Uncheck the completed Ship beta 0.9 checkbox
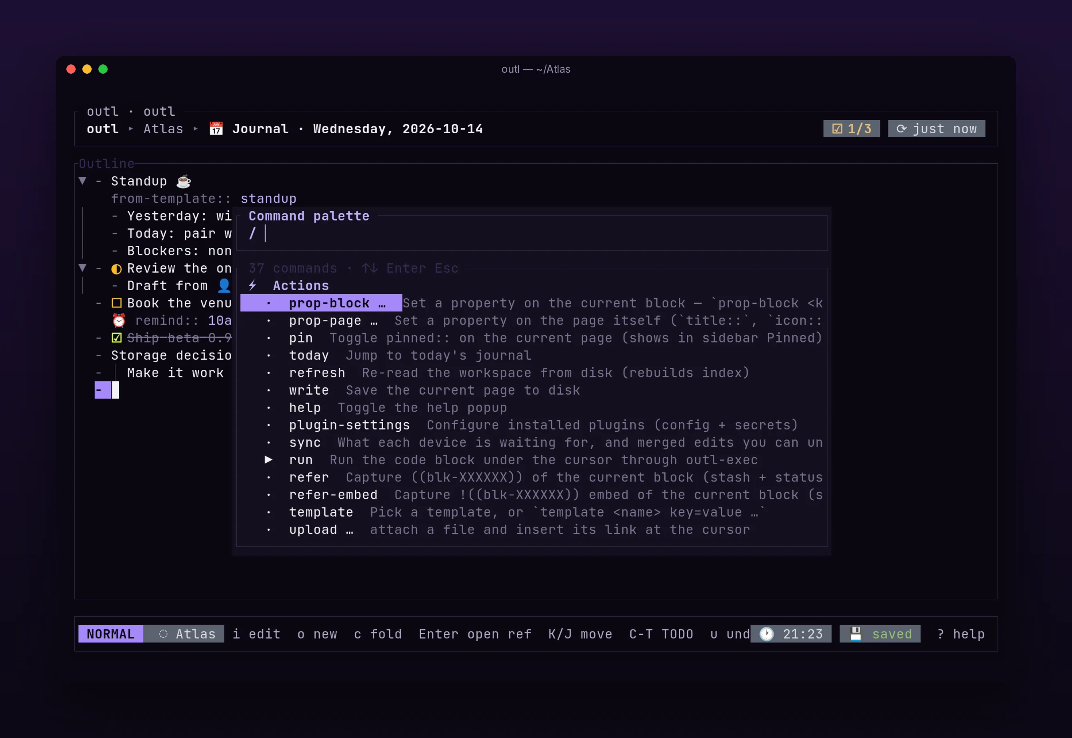This screenshot has width=1072, height=738. point(116,338)
